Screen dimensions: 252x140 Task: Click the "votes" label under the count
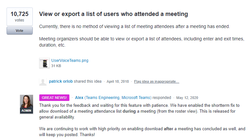click(19, 20)
